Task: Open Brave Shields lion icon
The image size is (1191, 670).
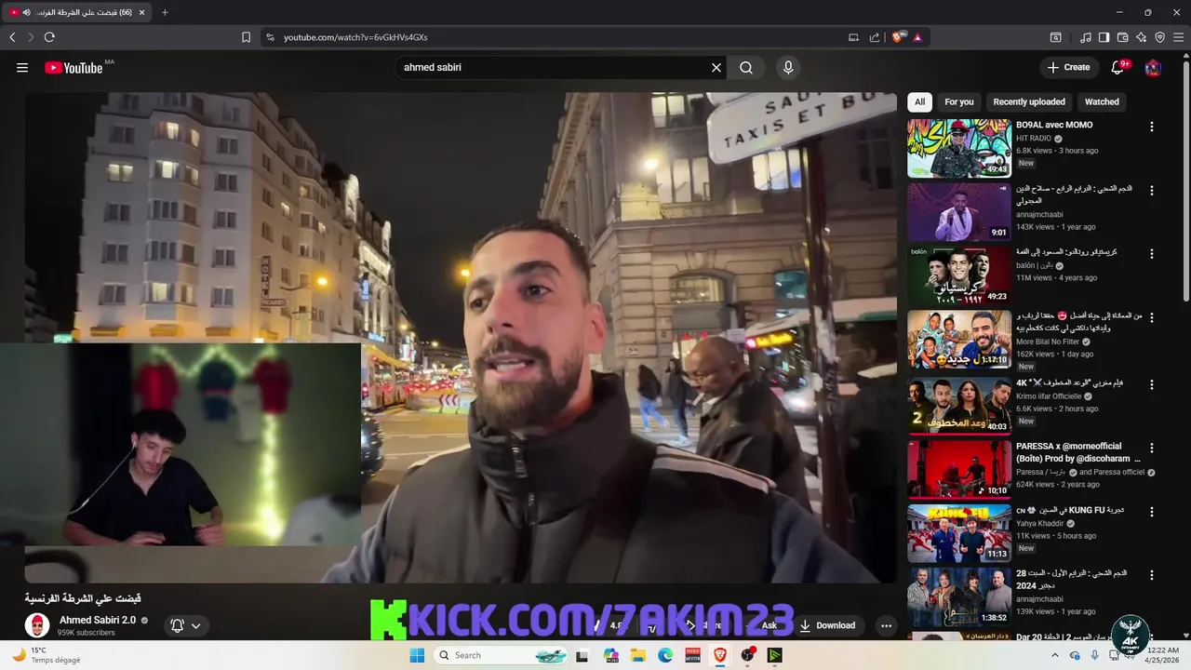Action: click(x=898, y=37)
